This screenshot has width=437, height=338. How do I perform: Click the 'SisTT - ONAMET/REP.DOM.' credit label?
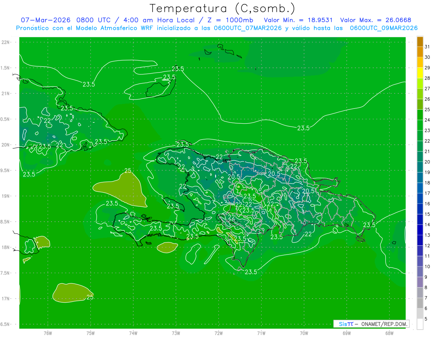point(371,324)
